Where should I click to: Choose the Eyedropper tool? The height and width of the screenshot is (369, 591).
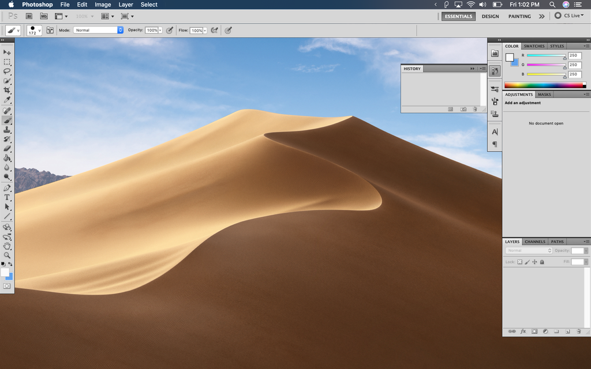(7, 100)
